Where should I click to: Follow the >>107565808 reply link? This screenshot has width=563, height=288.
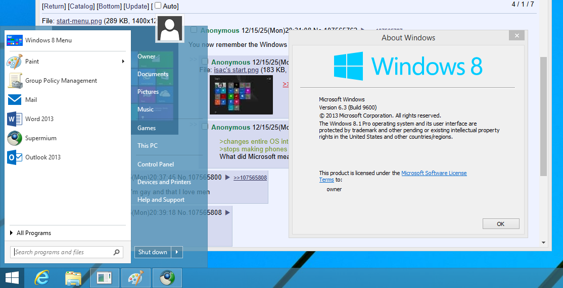click(250, 178)
